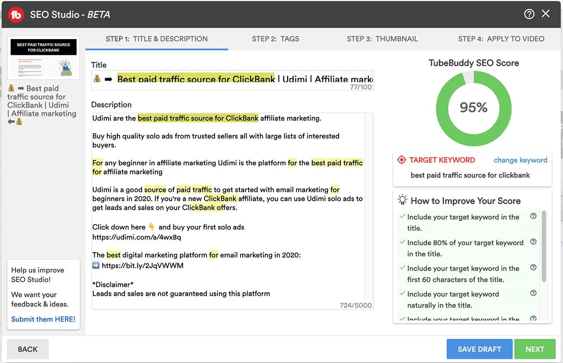Switch to Step 1: Title & Description tab
The width and height of the screenshot is (563, 363).
(157, 39)
